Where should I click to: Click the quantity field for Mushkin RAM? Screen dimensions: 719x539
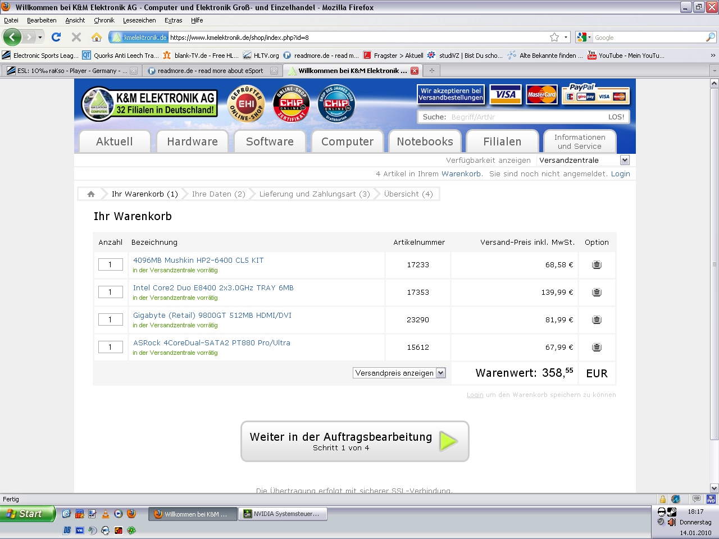(x=111, y=264)
